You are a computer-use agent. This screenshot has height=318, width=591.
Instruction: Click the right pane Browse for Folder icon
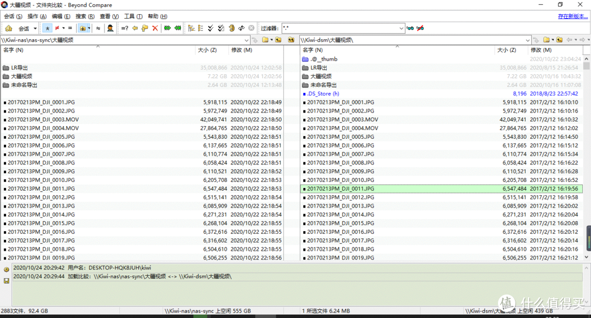(x=546, y=40)
